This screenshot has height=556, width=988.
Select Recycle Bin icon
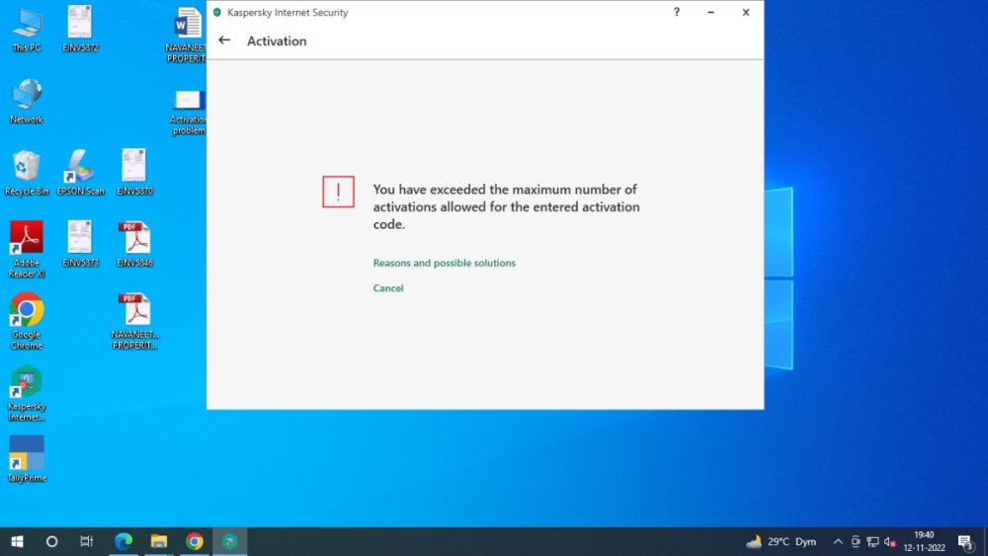click(27, 173)
